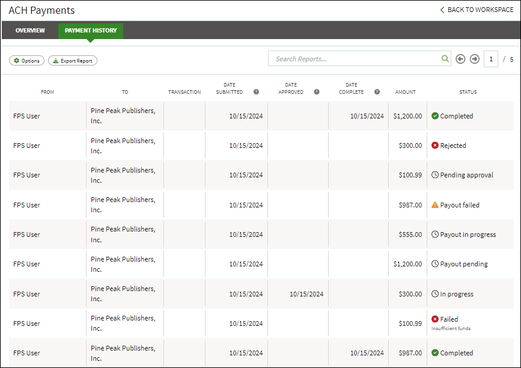Viewport: 521px width, 368px height.
Task: Click Pine Peak Publishers in Payout failed row
Action: click(123, 205)
